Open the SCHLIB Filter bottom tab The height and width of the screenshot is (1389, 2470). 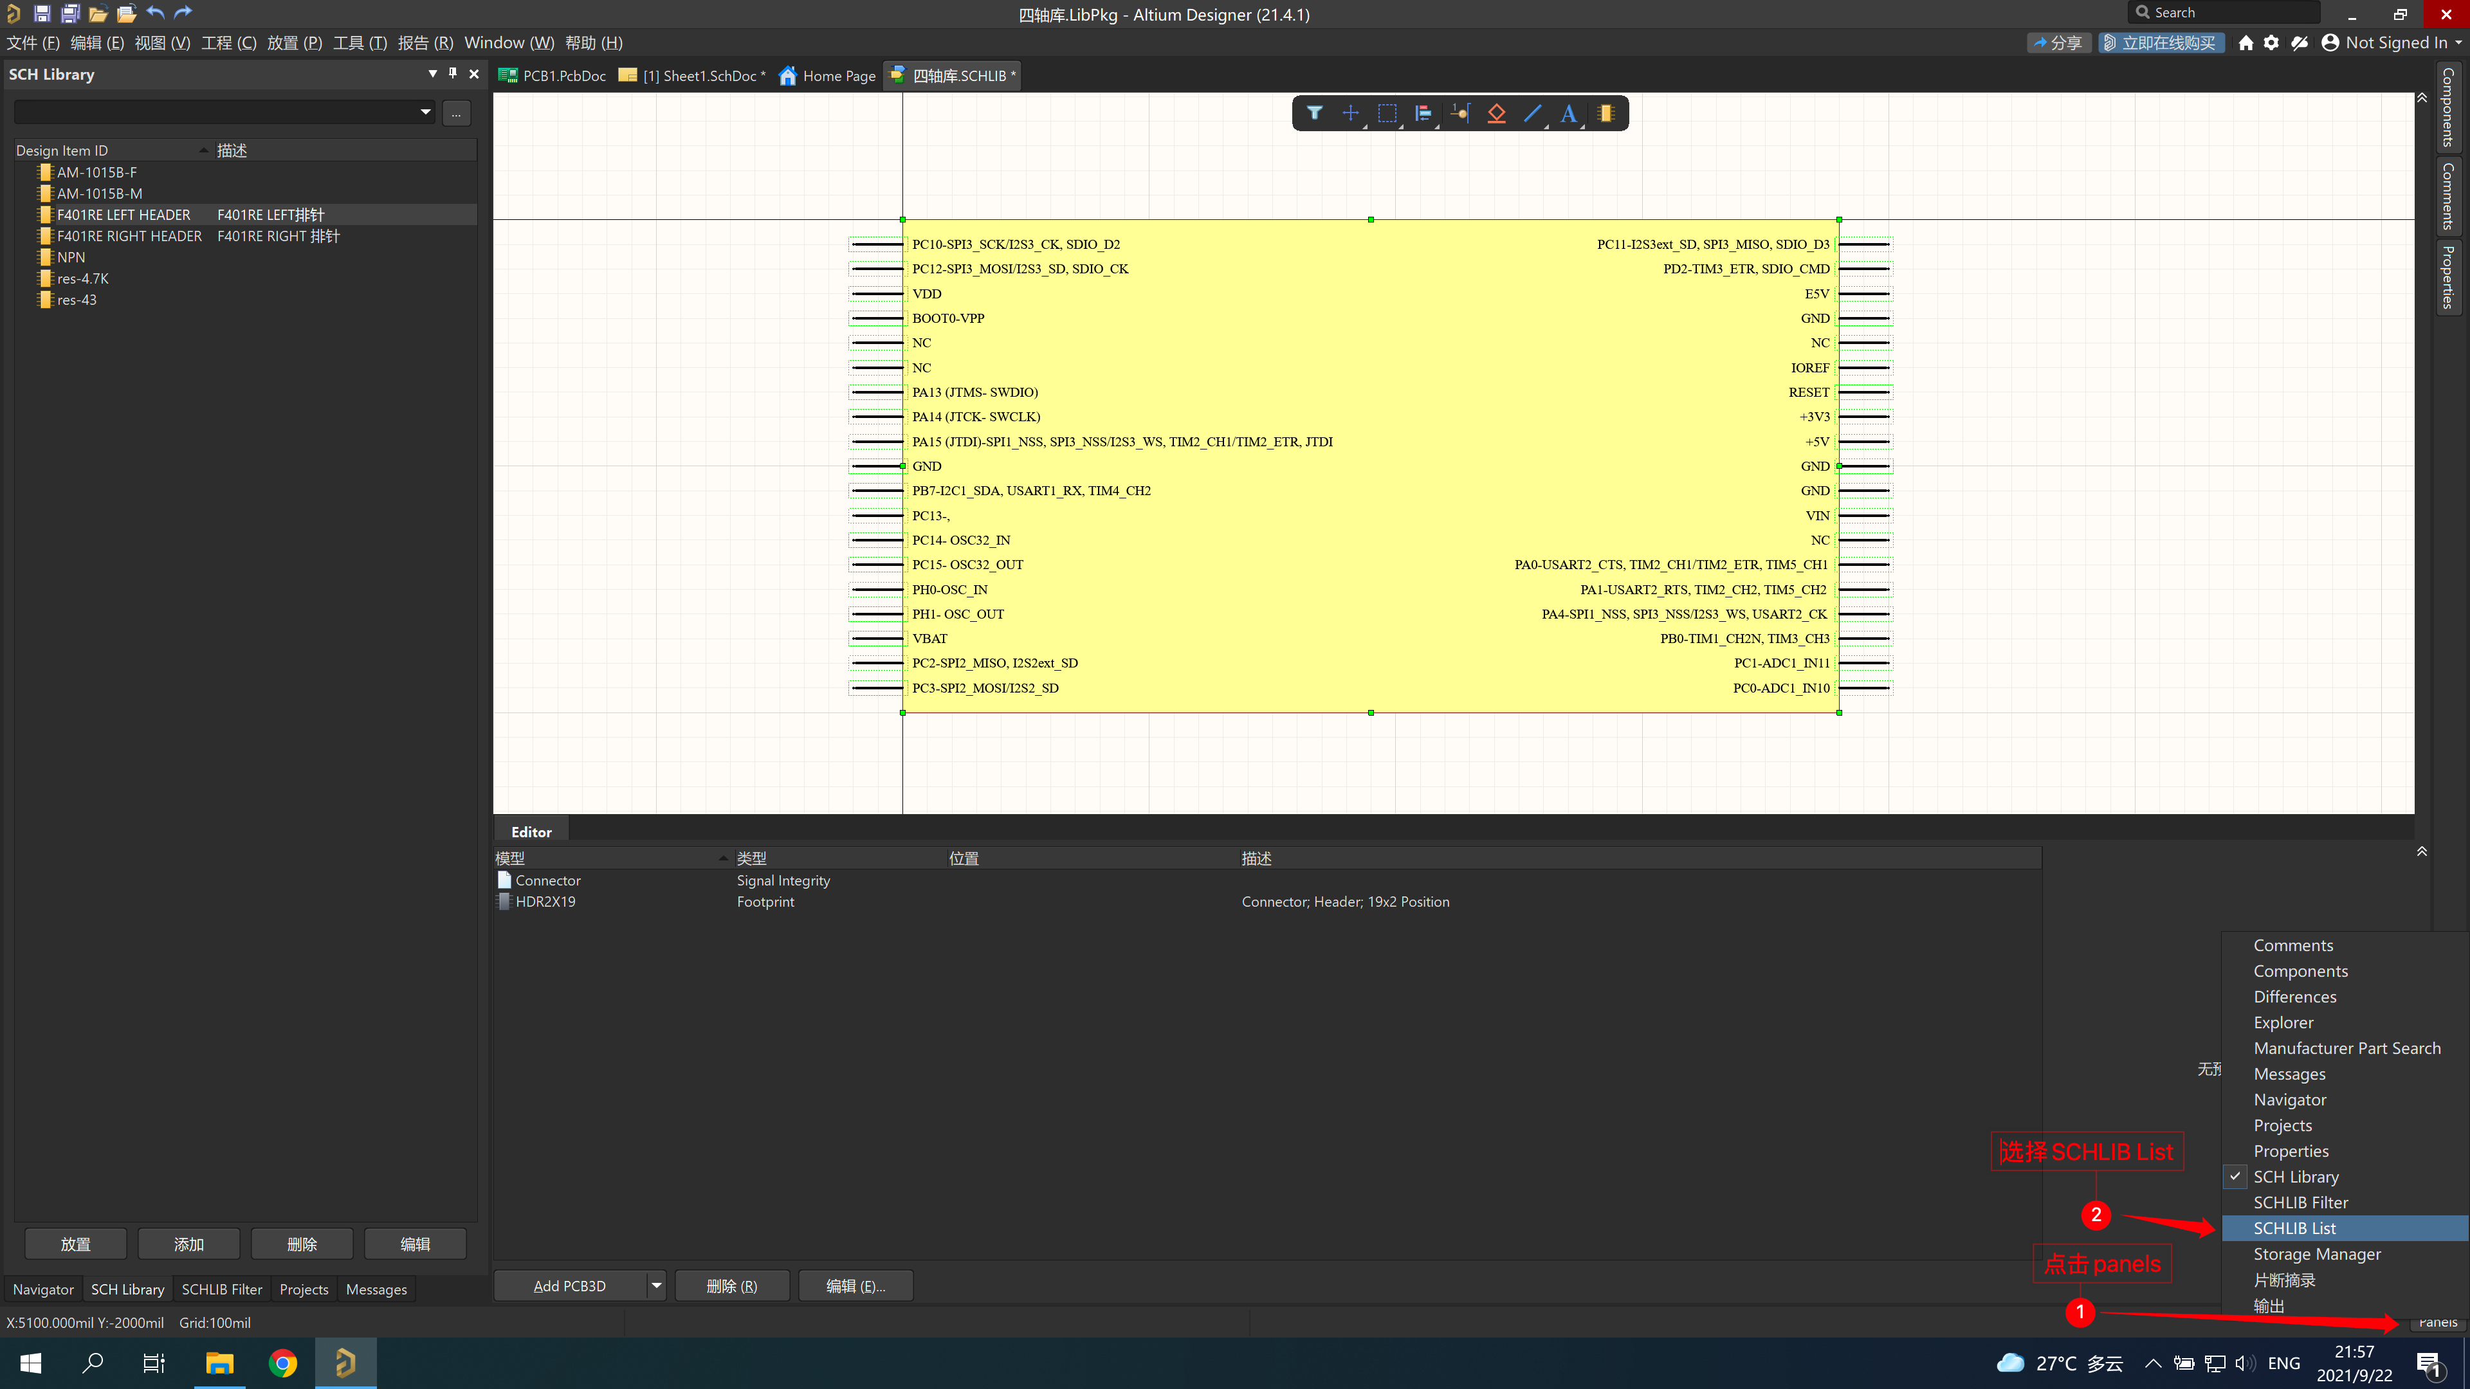(221, 1289)
